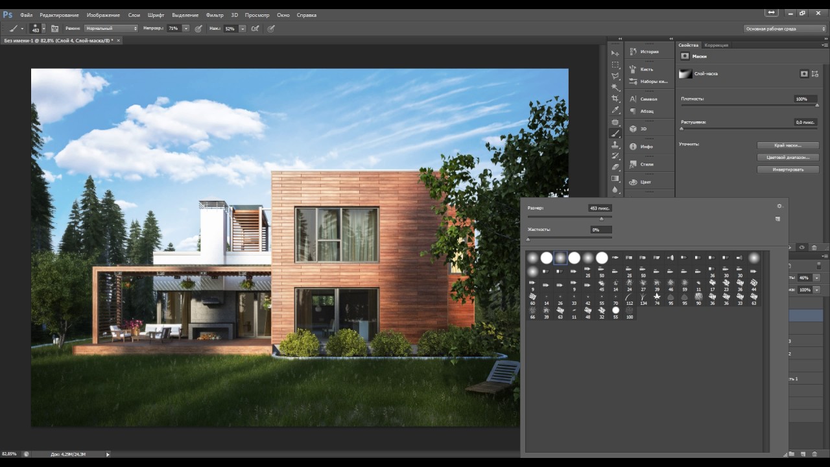Toggle mask visibility eye in Properties footer
Screen dimensions: 830x467
coord(802,247)
